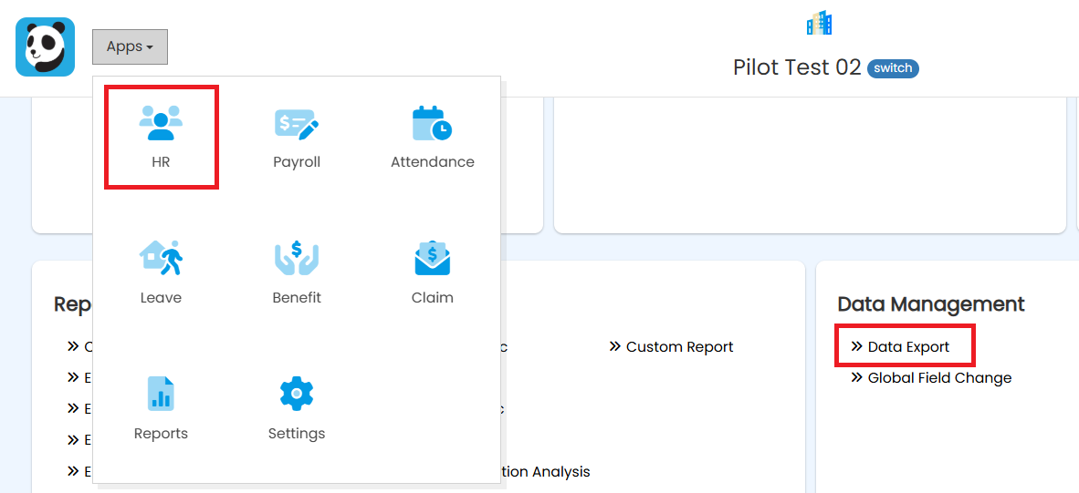Select the Benefit label in menu
The width and height of the screenshot is (1079, 493).
click(x=297, y=298)
